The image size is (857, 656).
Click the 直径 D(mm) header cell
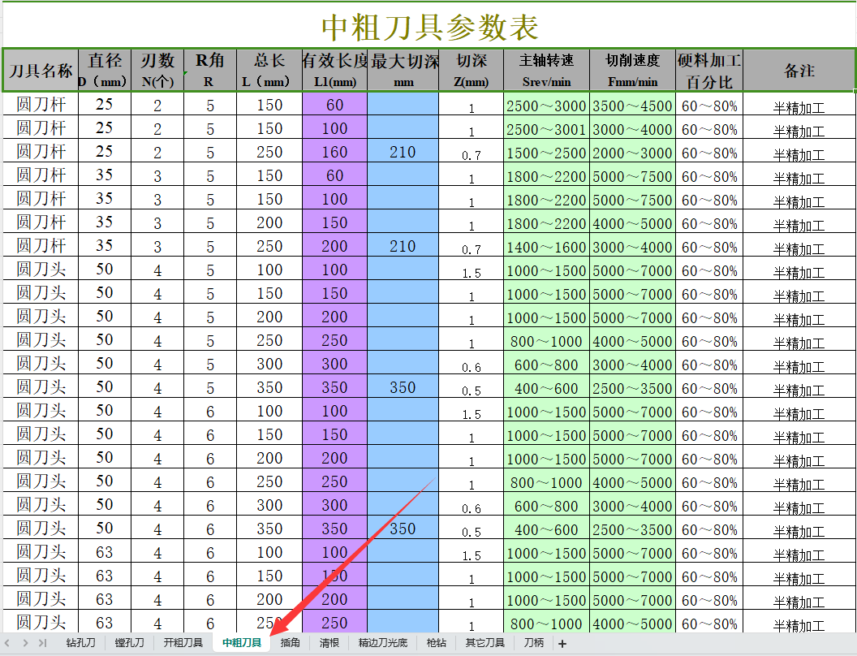point(105,71)
